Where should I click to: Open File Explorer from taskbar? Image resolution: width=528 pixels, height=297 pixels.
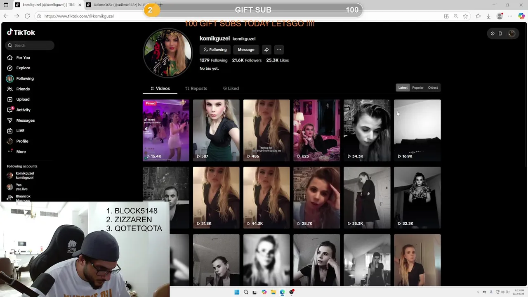coord(273,292)
